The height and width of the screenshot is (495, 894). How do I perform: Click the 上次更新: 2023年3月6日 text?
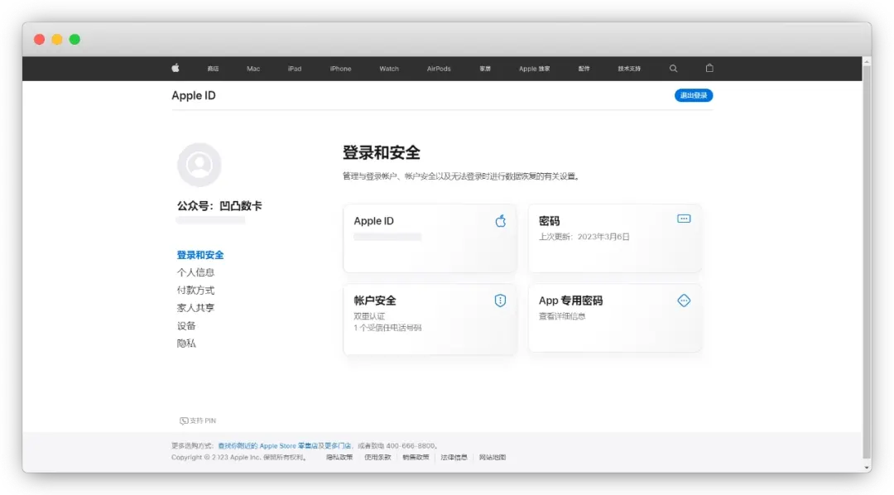pyautogui.click(x=584, y=237)
